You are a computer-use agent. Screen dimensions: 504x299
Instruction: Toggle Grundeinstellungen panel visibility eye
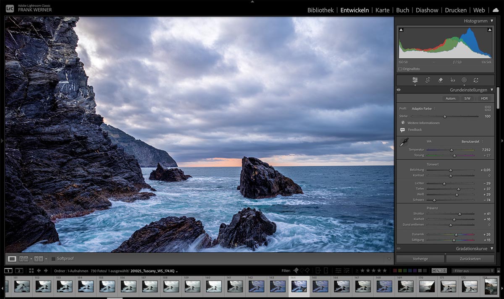pyautogui.click(x=399, y=90)
